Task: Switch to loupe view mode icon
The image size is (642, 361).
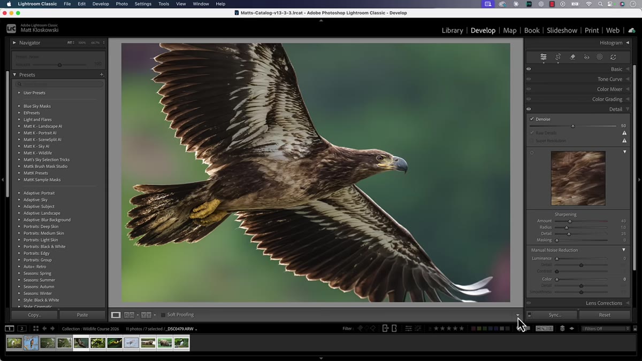Action: click(x=116, y=315)
